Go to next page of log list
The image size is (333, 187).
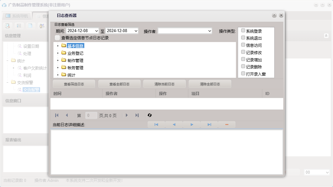127,115
